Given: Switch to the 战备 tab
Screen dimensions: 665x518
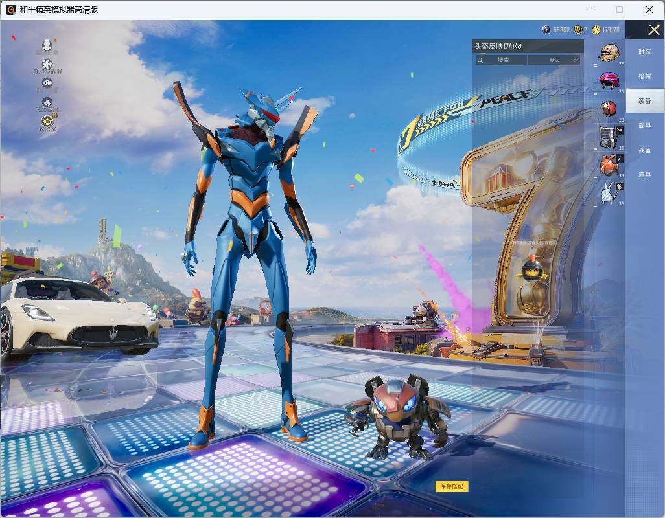Looking at the screenshot, I should click(645, 150).
